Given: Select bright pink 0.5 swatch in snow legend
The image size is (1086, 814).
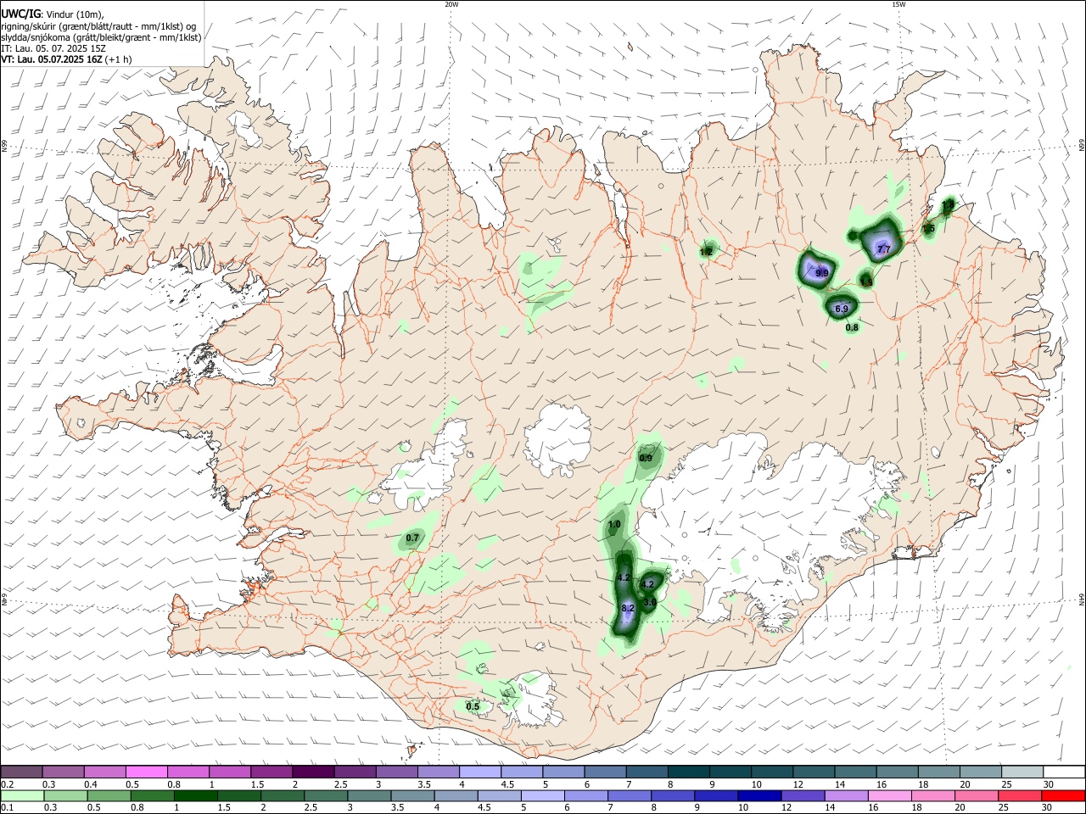Looking at the screenshot, I should coord(146,772).
